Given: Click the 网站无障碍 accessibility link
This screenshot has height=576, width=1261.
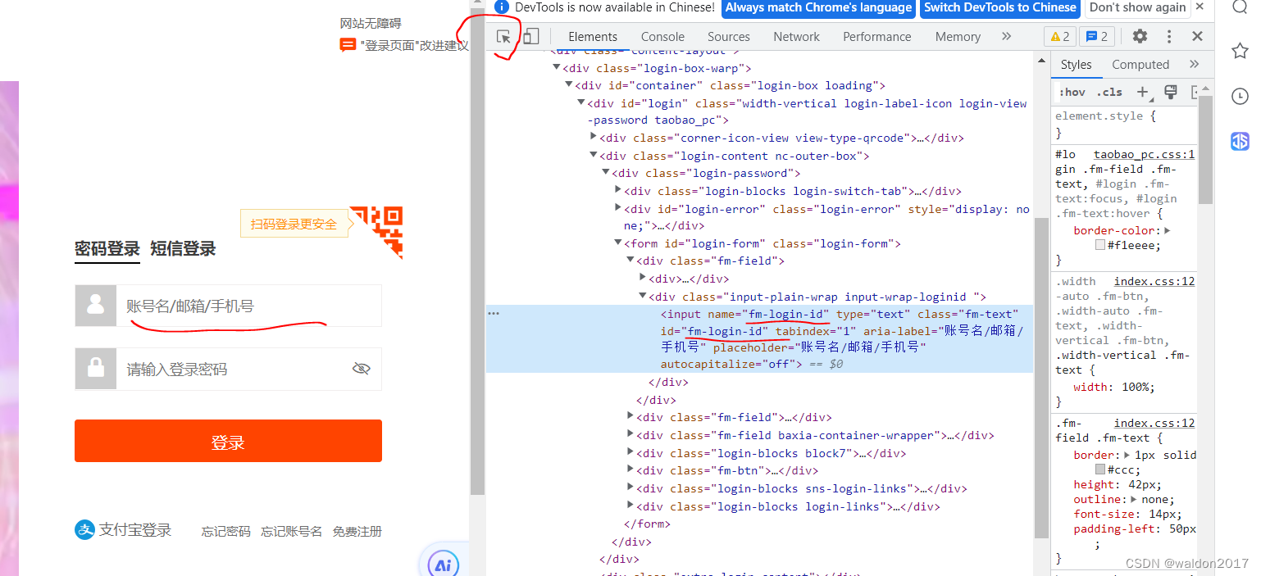Looking at the screenshot, I should tap(371, 23).
